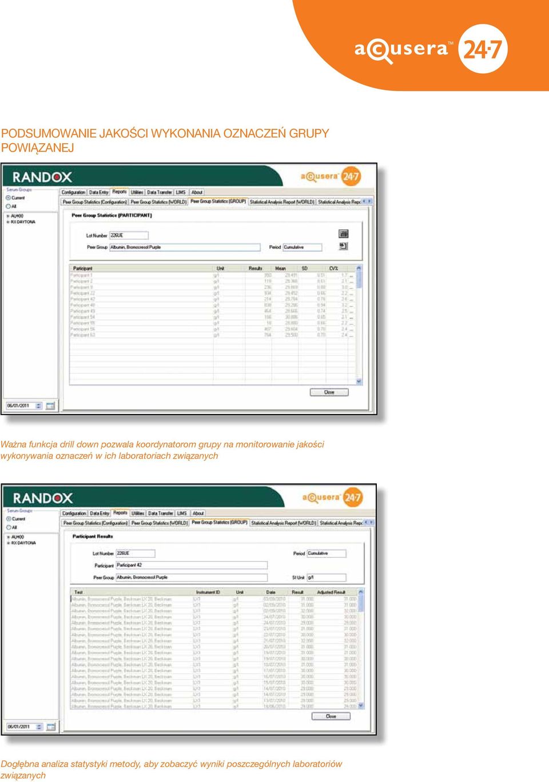This screenshot has height=782, width=549.
Task: Click RANDOX logo in Peer Group Statistics [PARTICIPANT] window
Action: pos(42,177)
